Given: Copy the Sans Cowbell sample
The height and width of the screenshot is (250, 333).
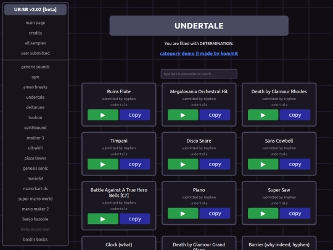Looking at the screenshot, I should [295, 164].
